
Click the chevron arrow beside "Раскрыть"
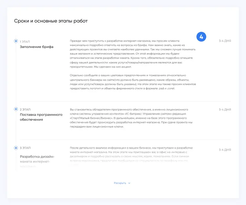tap(129, 183)
